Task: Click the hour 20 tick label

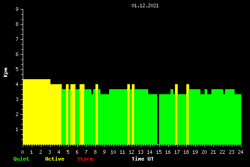Action: [x=204, y=152]
